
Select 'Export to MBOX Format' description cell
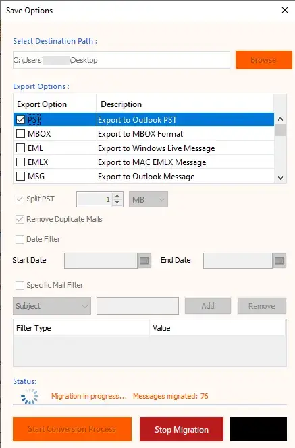click(186, 133)
